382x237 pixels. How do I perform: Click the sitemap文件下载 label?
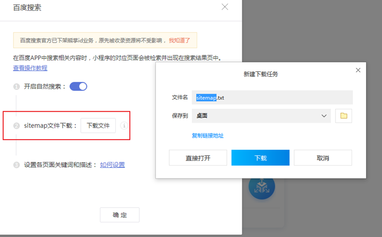[50, 126]
